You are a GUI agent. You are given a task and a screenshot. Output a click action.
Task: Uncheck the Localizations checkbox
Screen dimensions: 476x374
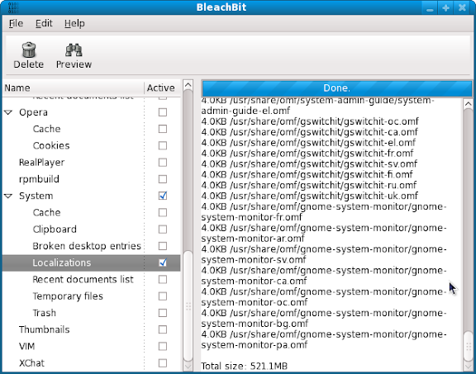click(x=163, y=263)
